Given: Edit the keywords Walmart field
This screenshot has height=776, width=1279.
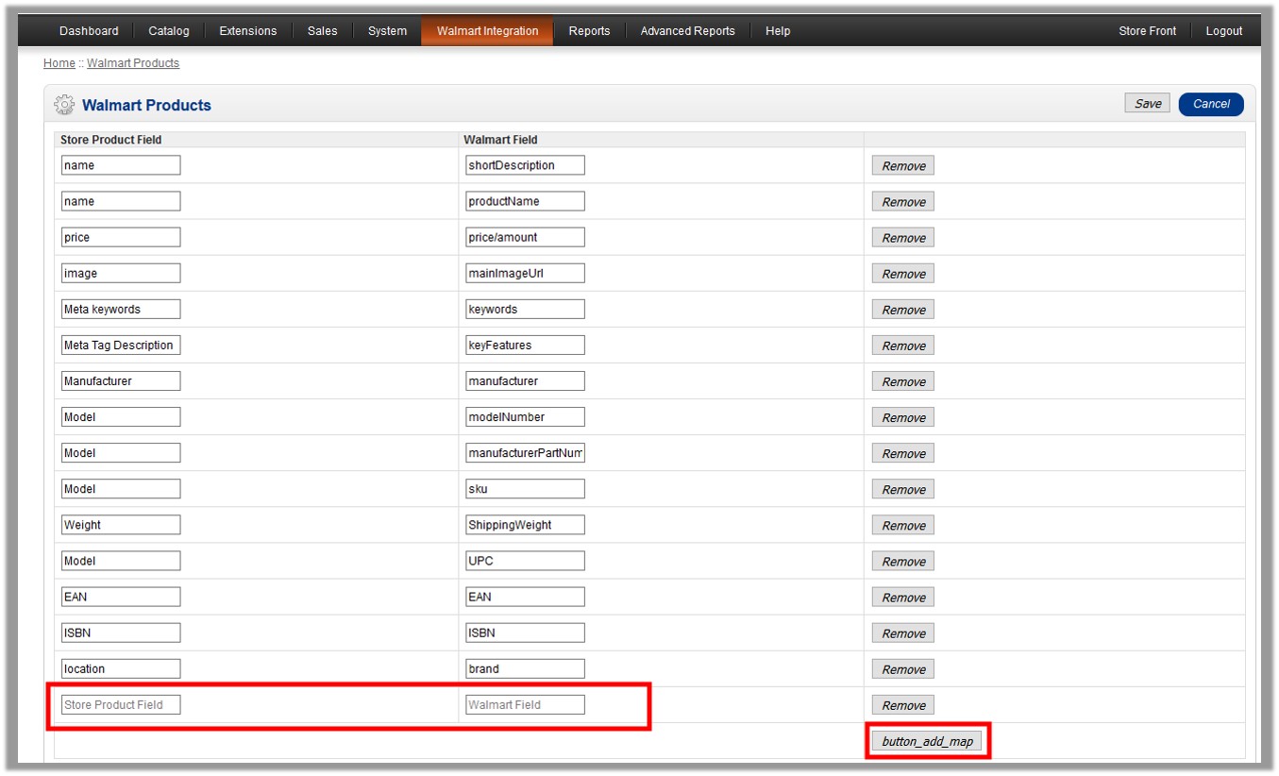Looking at the screenshot, I should 525,309.
